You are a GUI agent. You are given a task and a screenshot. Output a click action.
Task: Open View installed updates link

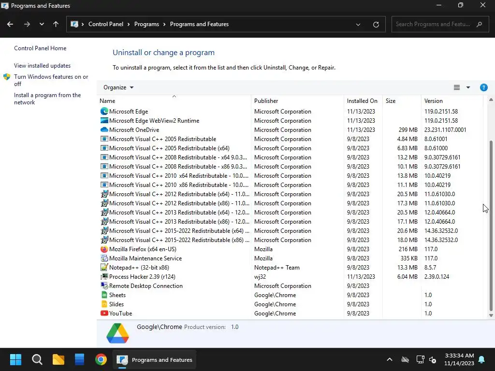(x=43, y=66)
